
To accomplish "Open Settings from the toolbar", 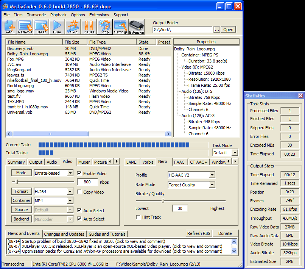I will tap(121, 27).
